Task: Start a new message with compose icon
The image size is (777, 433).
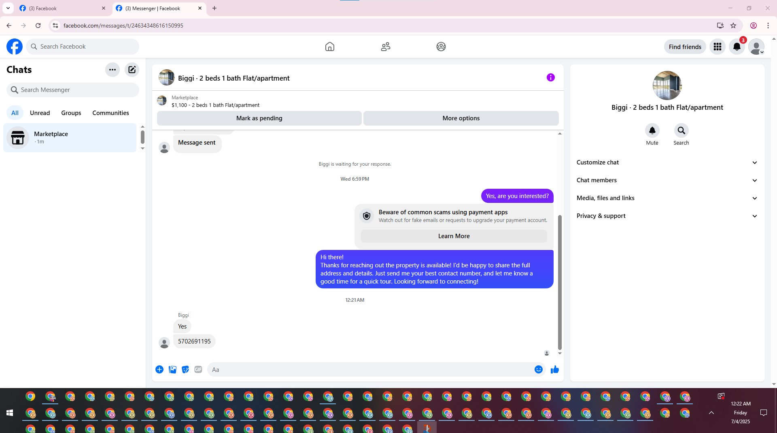Action: tap(132, 70)
